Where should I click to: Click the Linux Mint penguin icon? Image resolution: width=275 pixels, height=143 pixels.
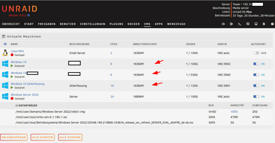pyautogui.click(x=5, y=53)
